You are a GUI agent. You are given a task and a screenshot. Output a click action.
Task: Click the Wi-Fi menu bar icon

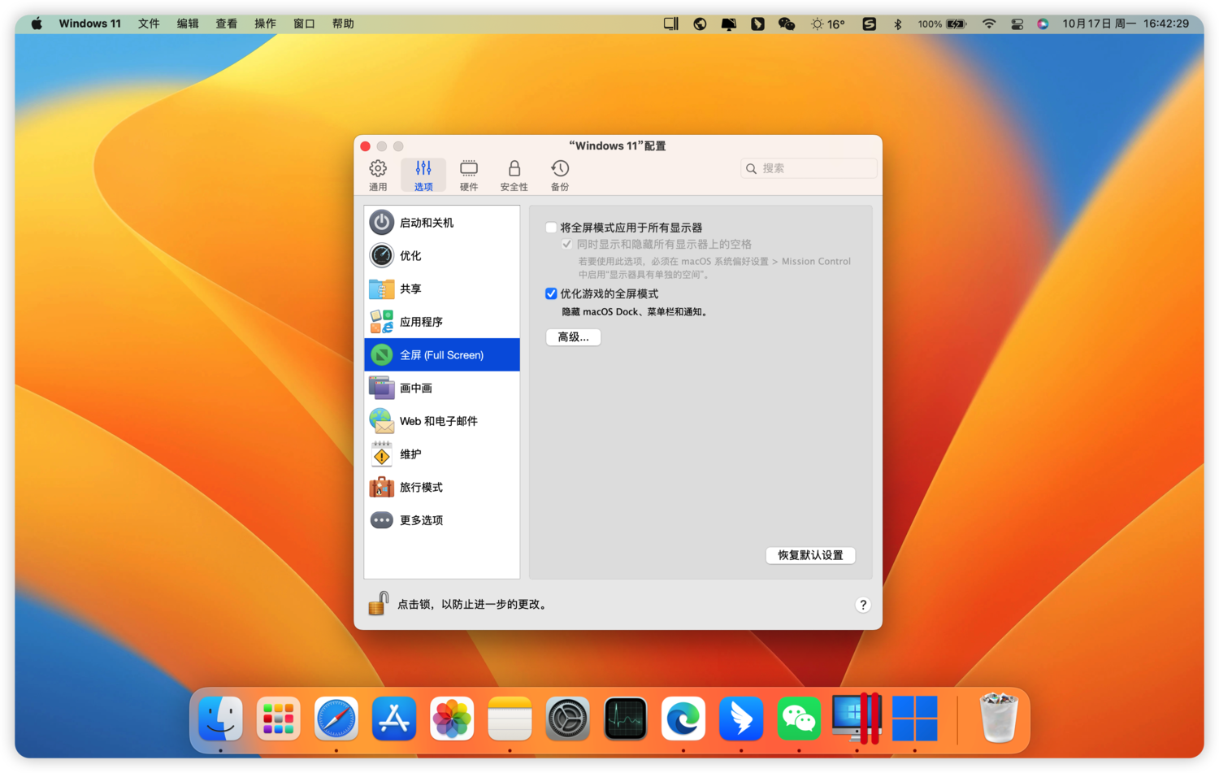pyautogui.click(x=989, y=24)
